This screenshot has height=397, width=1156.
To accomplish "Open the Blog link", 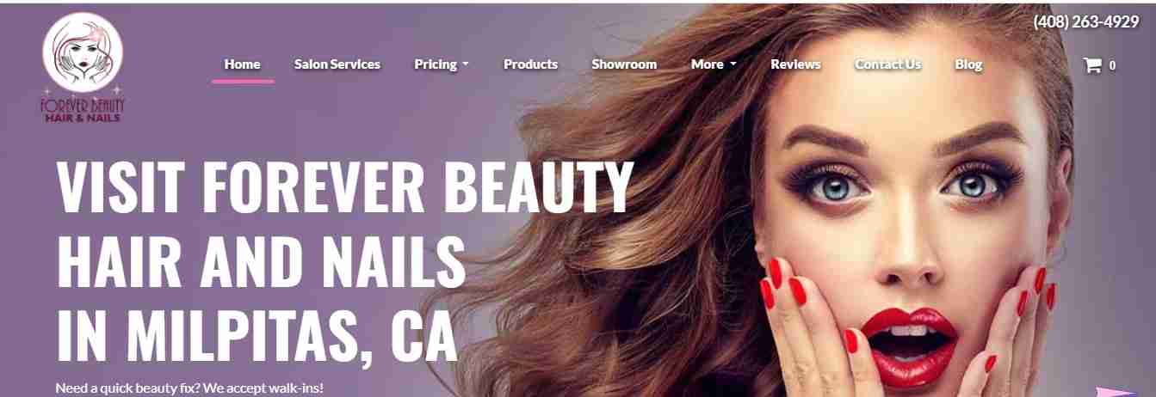I will point(968,64).
